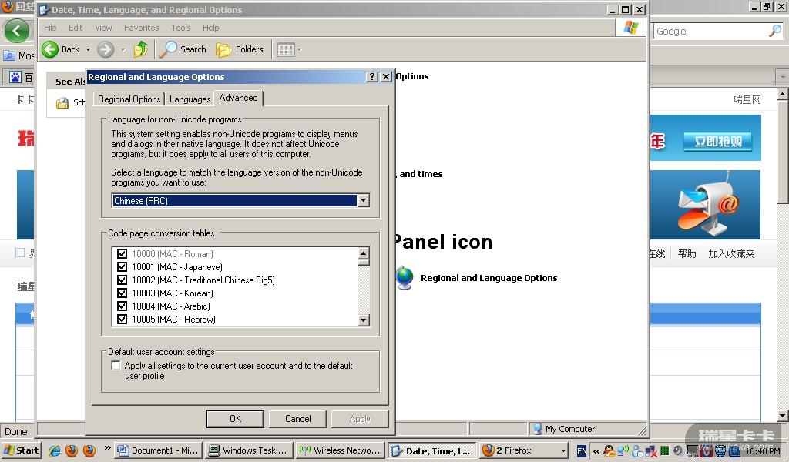Click Firefox page scrollbar down arrow
789x462 pixels.
[x=783, y=415]
